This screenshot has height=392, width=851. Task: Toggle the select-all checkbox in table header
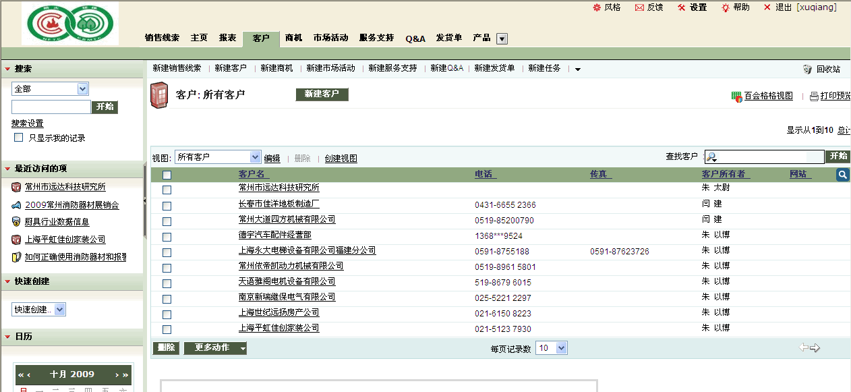[x=167, y=175]
